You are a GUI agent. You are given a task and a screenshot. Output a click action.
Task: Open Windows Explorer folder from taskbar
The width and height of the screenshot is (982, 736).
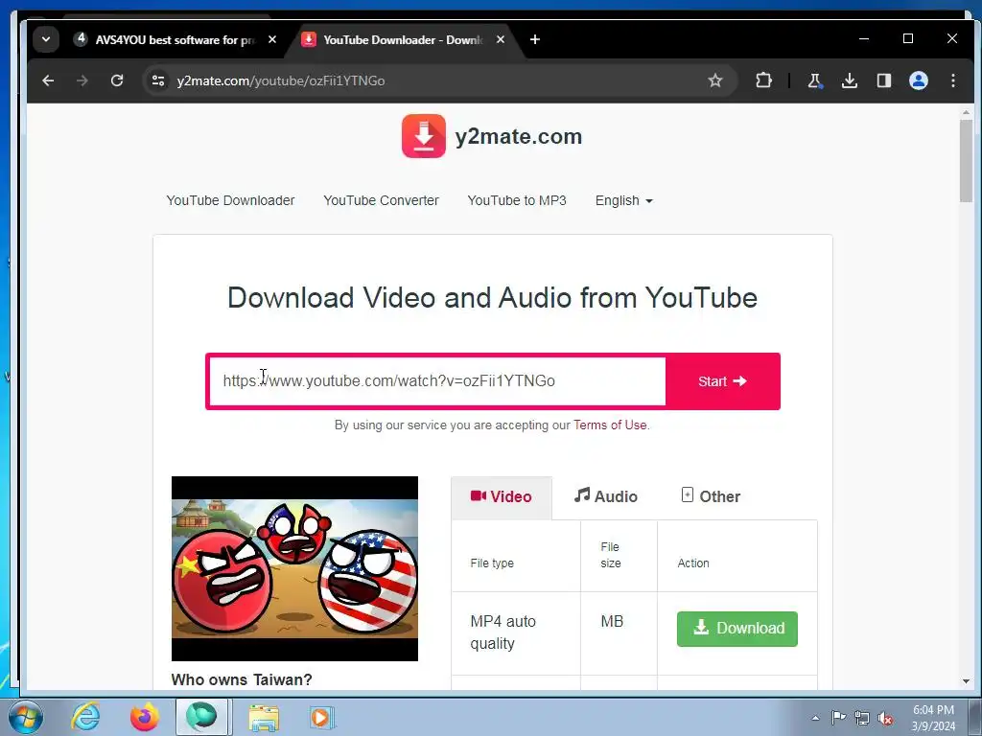[x=264, y=717]
